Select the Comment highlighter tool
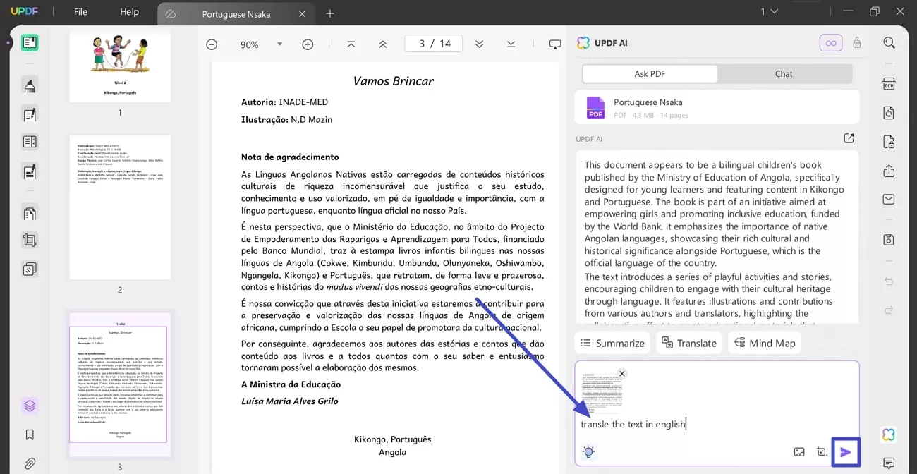The width and height of the screenshot is (917, 474). point(30,86)
